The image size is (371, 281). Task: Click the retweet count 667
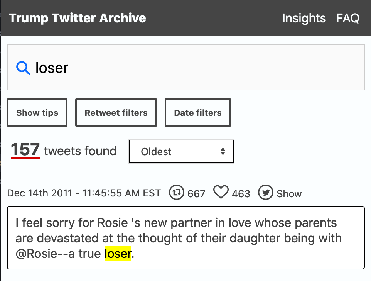[x=196, y=194]
